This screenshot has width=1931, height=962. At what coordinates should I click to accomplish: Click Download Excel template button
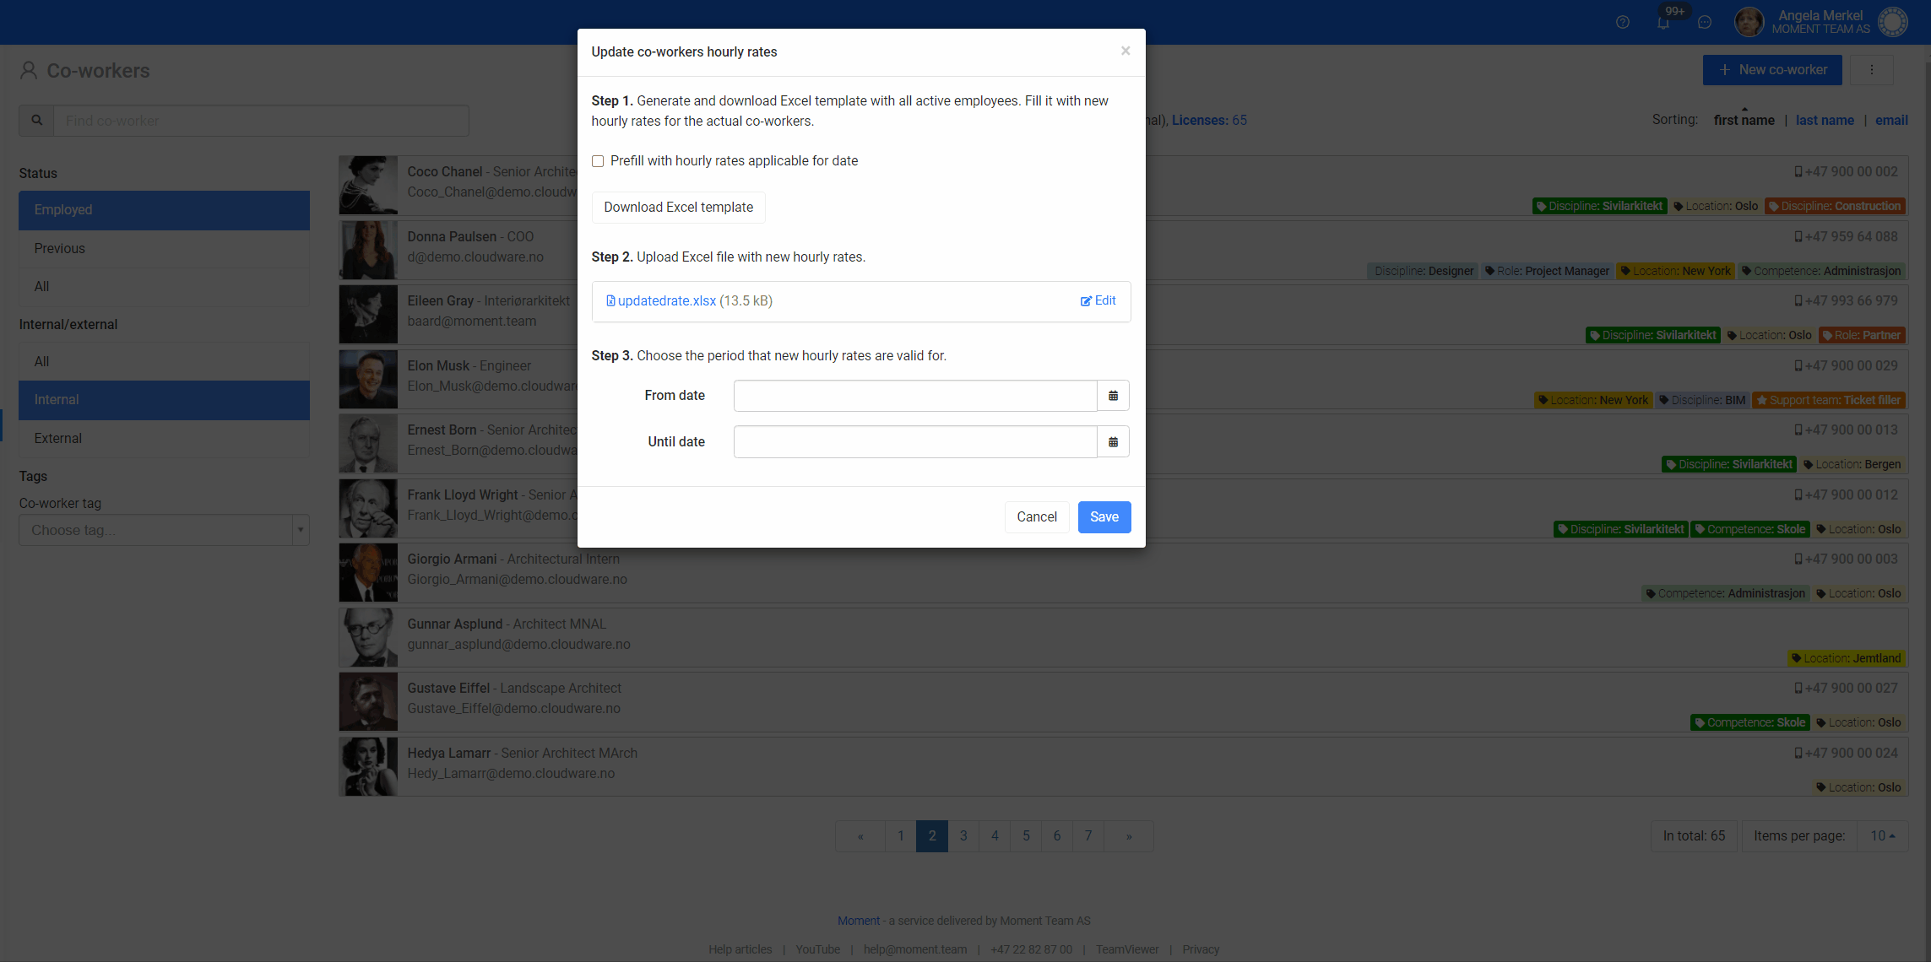(678, 208)
